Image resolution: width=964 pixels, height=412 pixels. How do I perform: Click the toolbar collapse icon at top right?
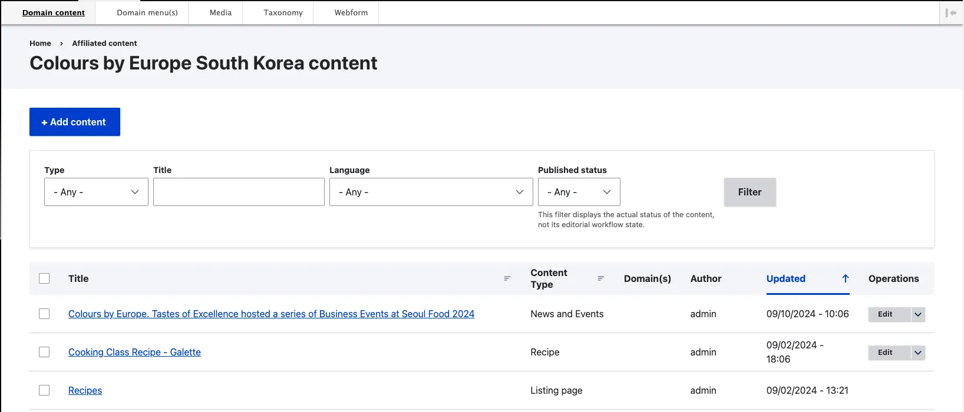(x=950, y=13)
